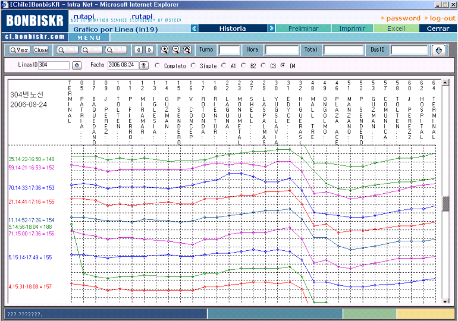Click the Imprimir tab
Viewport: 458px width, 321px height.
click(352, 29)
